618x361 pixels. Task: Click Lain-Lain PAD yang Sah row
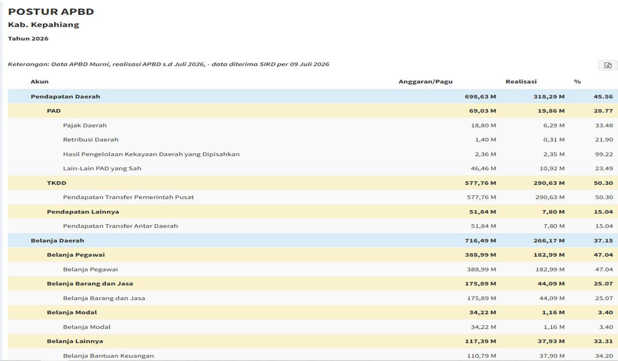point(313,169)
